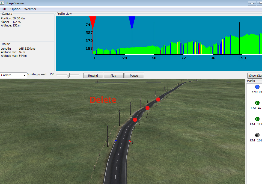Select the first green sprint mark icon
Screen dimensions: 262x184
(257, 103)
